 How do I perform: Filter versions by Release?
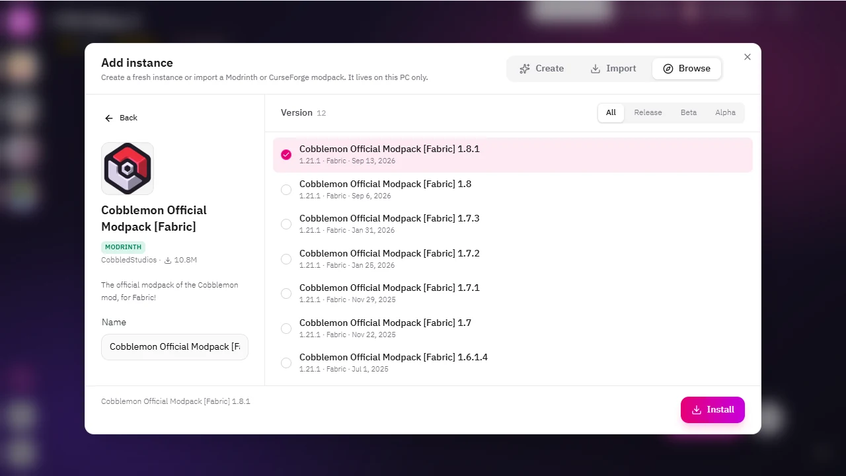point(648,112)
